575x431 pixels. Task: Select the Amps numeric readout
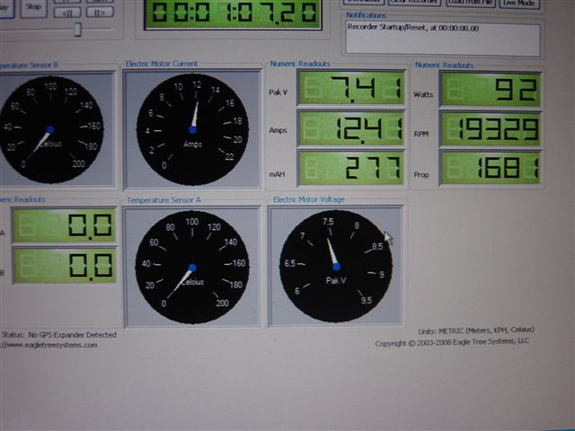[x=350, y=128]
